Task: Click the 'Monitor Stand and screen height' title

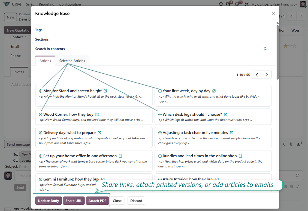Action: point(73,91)
